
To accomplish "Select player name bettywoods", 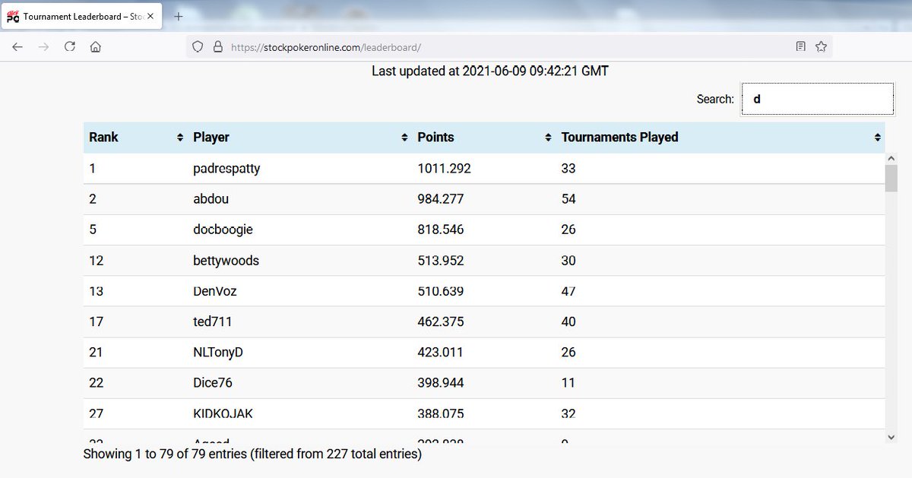I will pyautogui.click(x=226, y=261).
